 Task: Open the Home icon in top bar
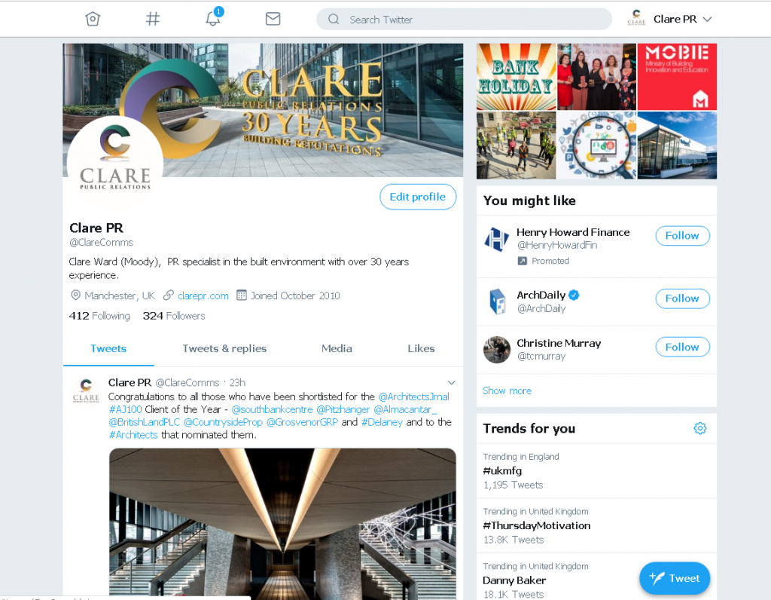click(x=93, y=19)
